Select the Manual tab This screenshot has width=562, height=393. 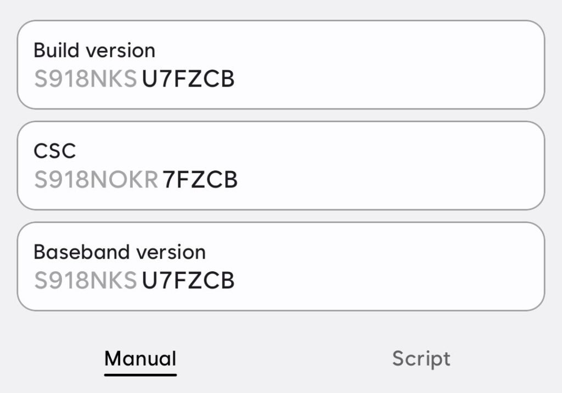(x=140, y=358)
